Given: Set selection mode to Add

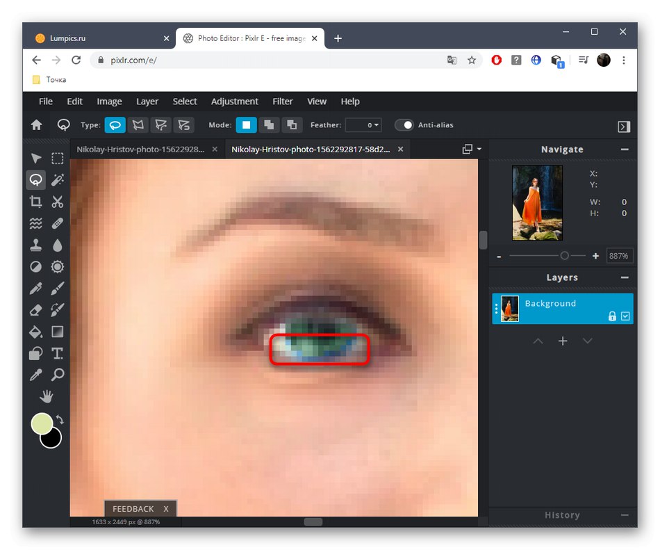Looking at the screenshot, I should click(x=269, y=125).
